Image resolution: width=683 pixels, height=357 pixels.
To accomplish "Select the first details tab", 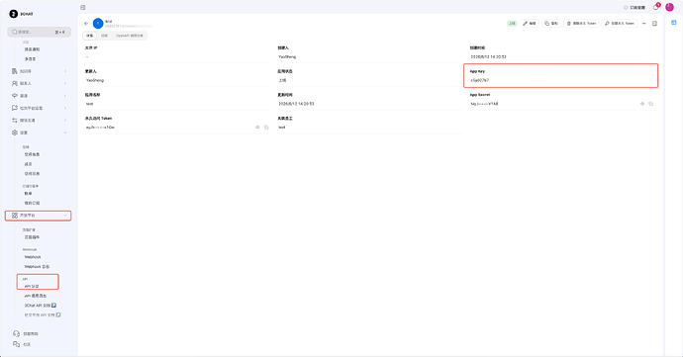I will (90, 36).
